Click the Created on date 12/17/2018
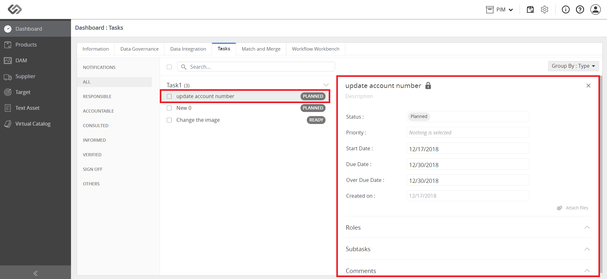The image size is (607, 279). point(468,196)
